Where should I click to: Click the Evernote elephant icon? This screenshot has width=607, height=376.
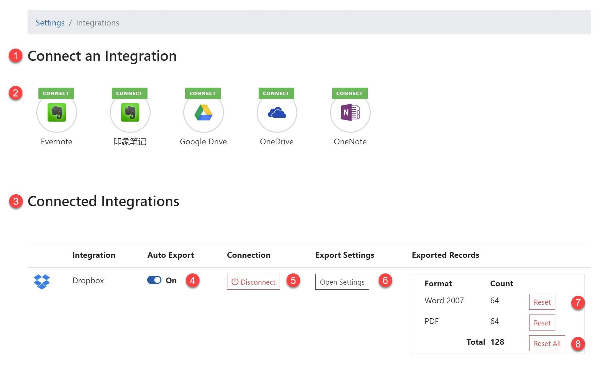(x=57, y=112)
